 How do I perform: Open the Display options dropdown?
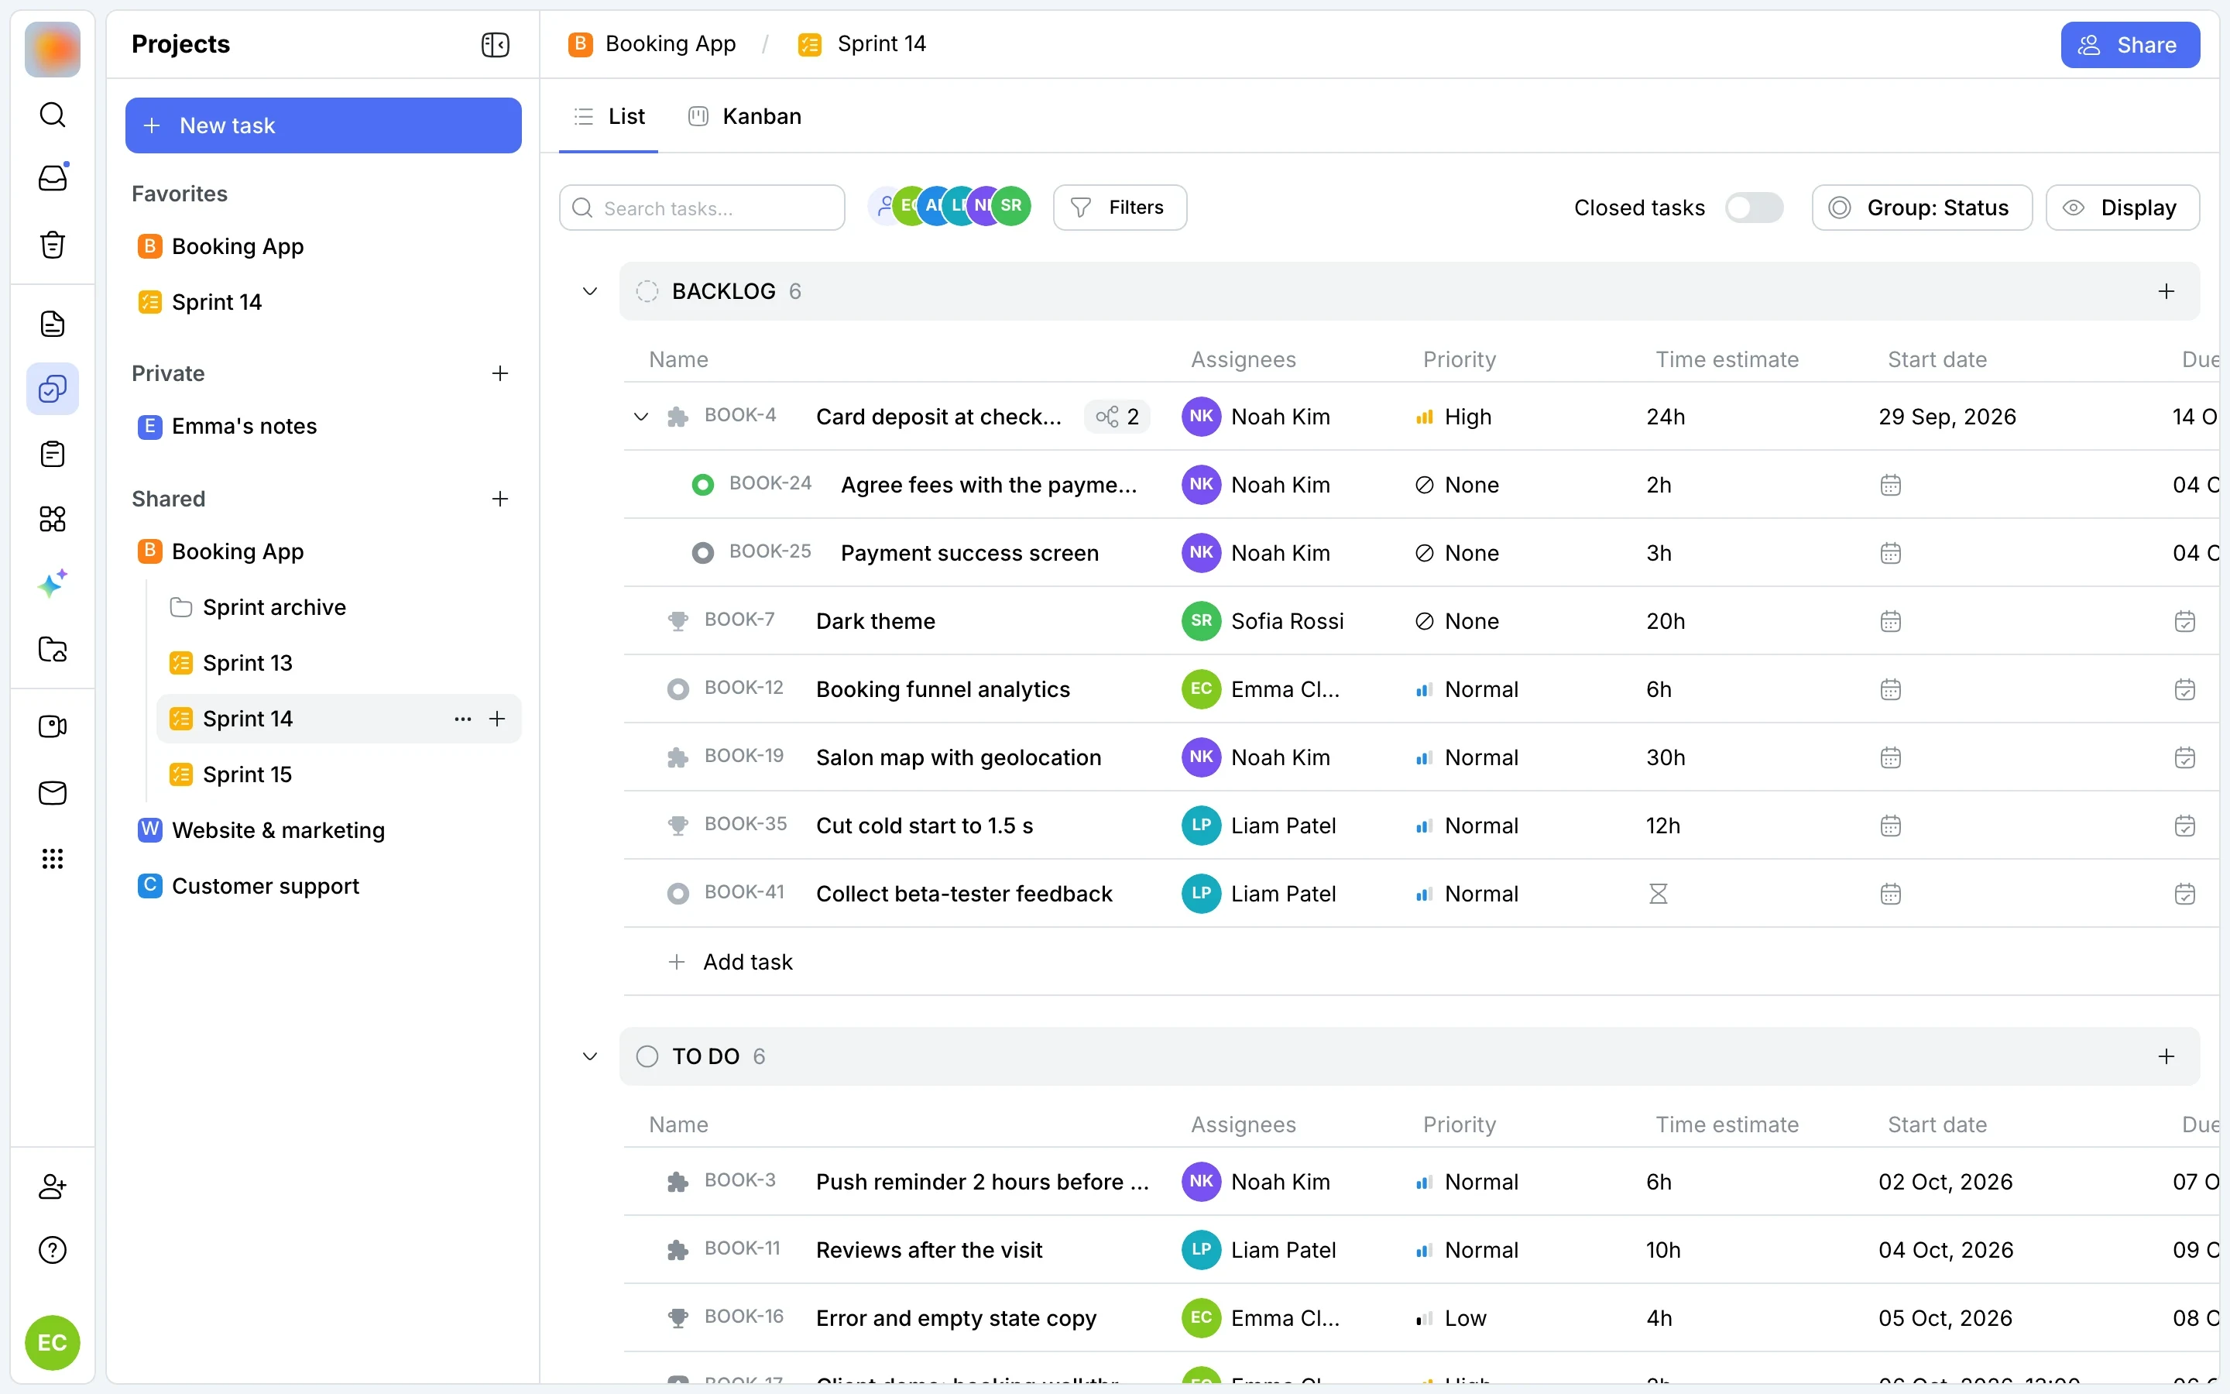click(2122, 208)
